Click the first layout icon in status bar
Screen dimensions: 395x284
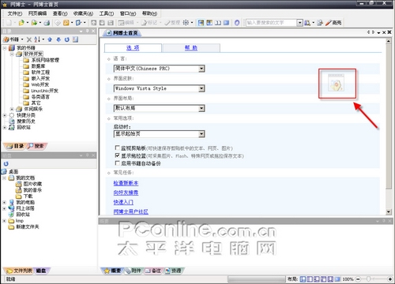point(303,279)
